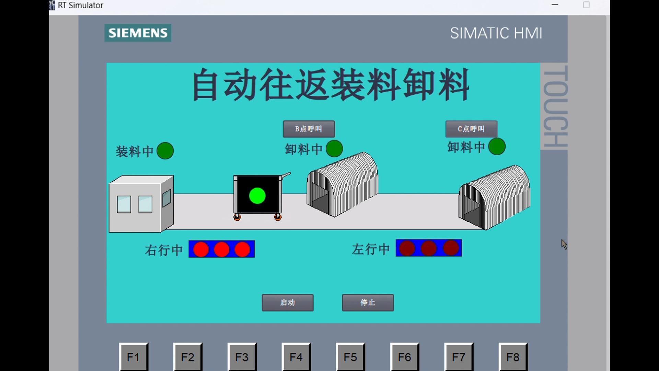Image resolution: width=659 pixels, height=371 pixels.
Task: Click the RT Simulator title bar icon
Action: 52,5
